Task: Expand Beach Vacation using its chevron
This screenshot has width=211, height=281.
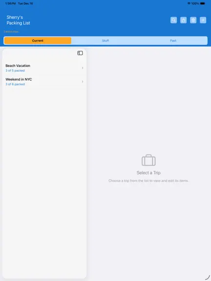Action: [83, 68]
